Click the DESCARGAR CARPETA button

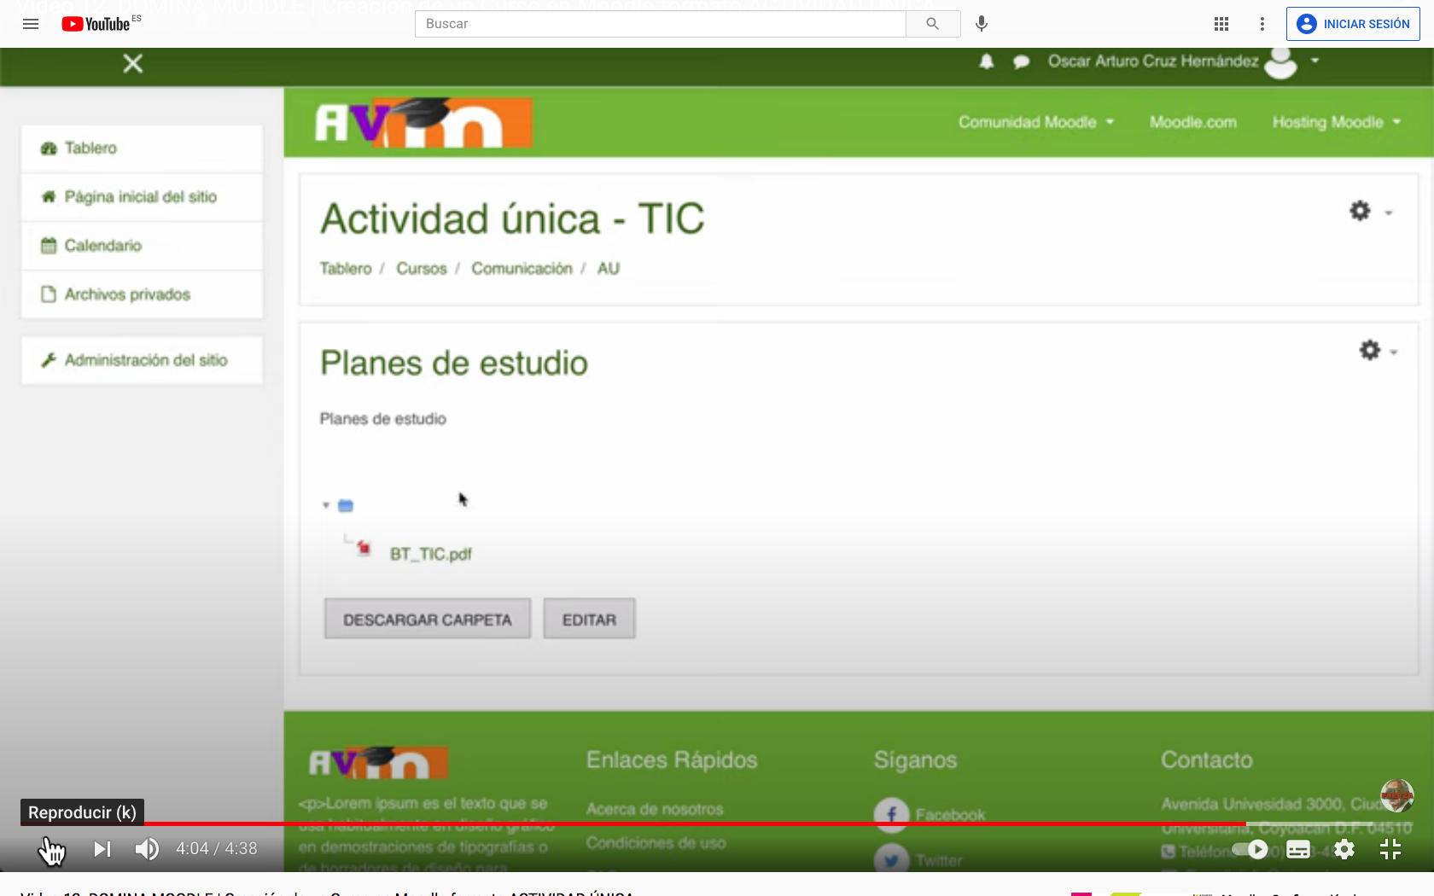pos(427,620)
